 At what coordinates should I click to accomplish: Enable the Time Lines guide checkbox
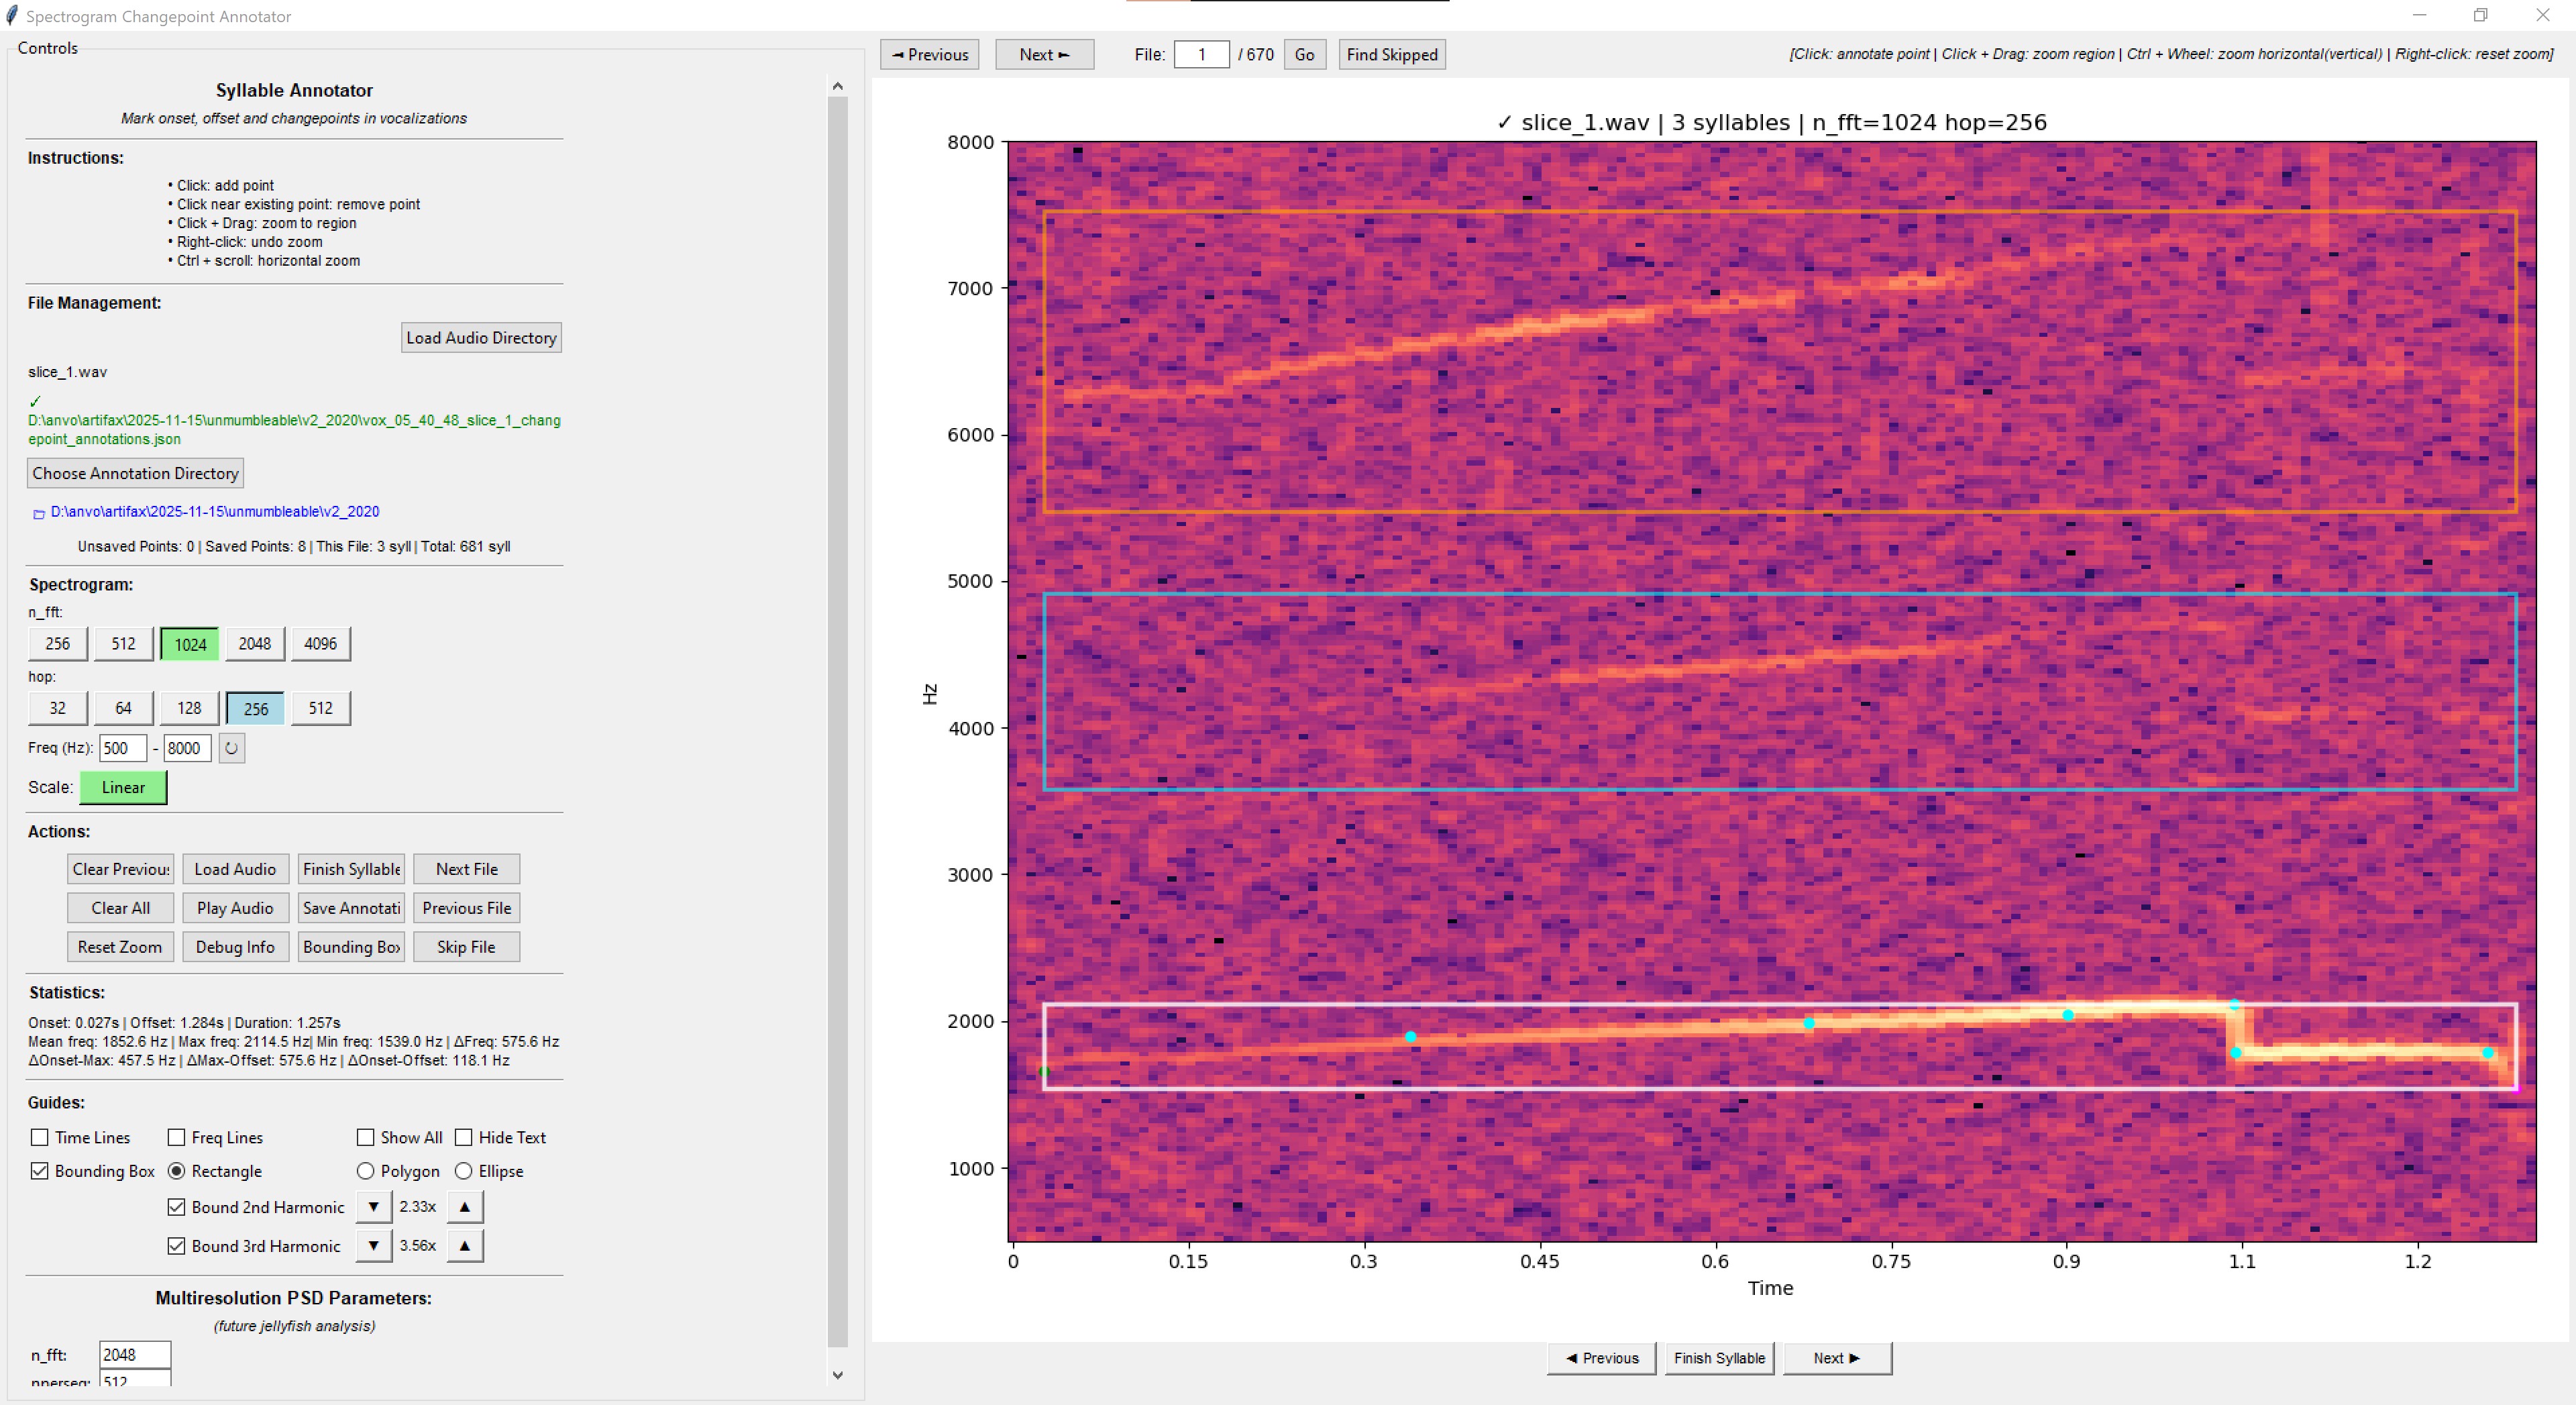point(40,1138)
